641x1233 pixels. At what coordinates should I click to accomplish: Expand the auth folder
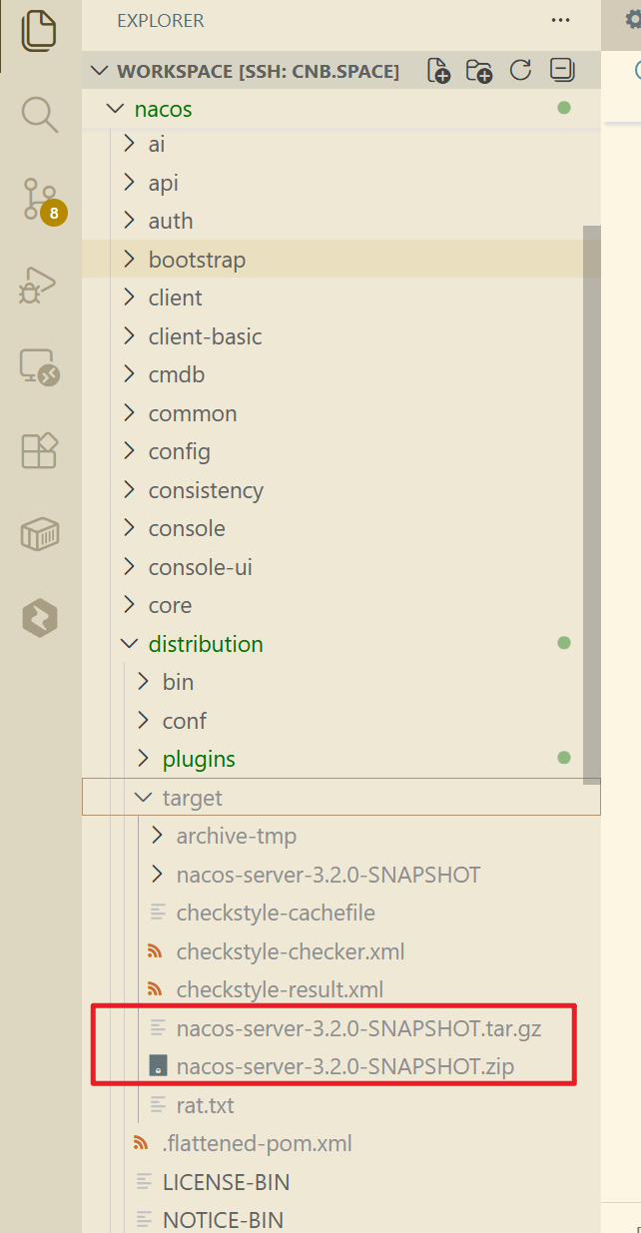pos(340,221)
